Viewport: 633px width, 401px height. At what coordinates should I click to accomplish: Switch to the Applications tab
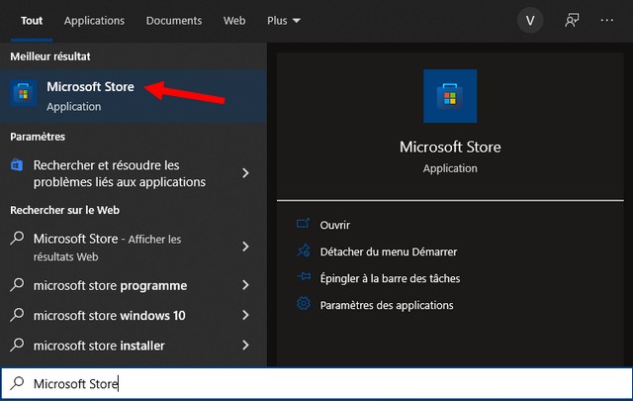coord(94,21)
